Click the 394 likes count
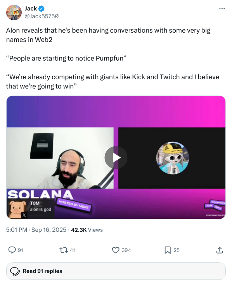Image resolution: width=232 pixels, height=283 pixels. coord(126,250)
